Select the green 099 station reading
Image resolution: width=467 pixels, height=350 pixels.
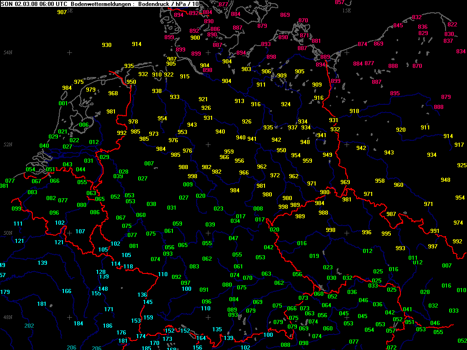[16, 209]
